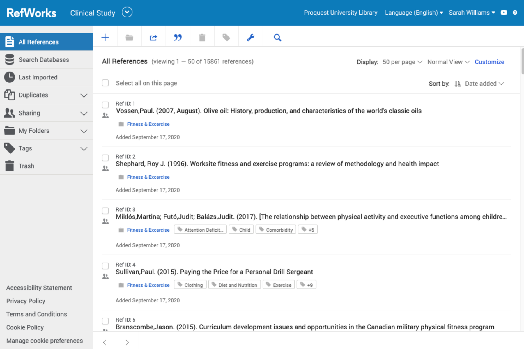Show +5 more tags on Ref ID 3

[308, 230]
